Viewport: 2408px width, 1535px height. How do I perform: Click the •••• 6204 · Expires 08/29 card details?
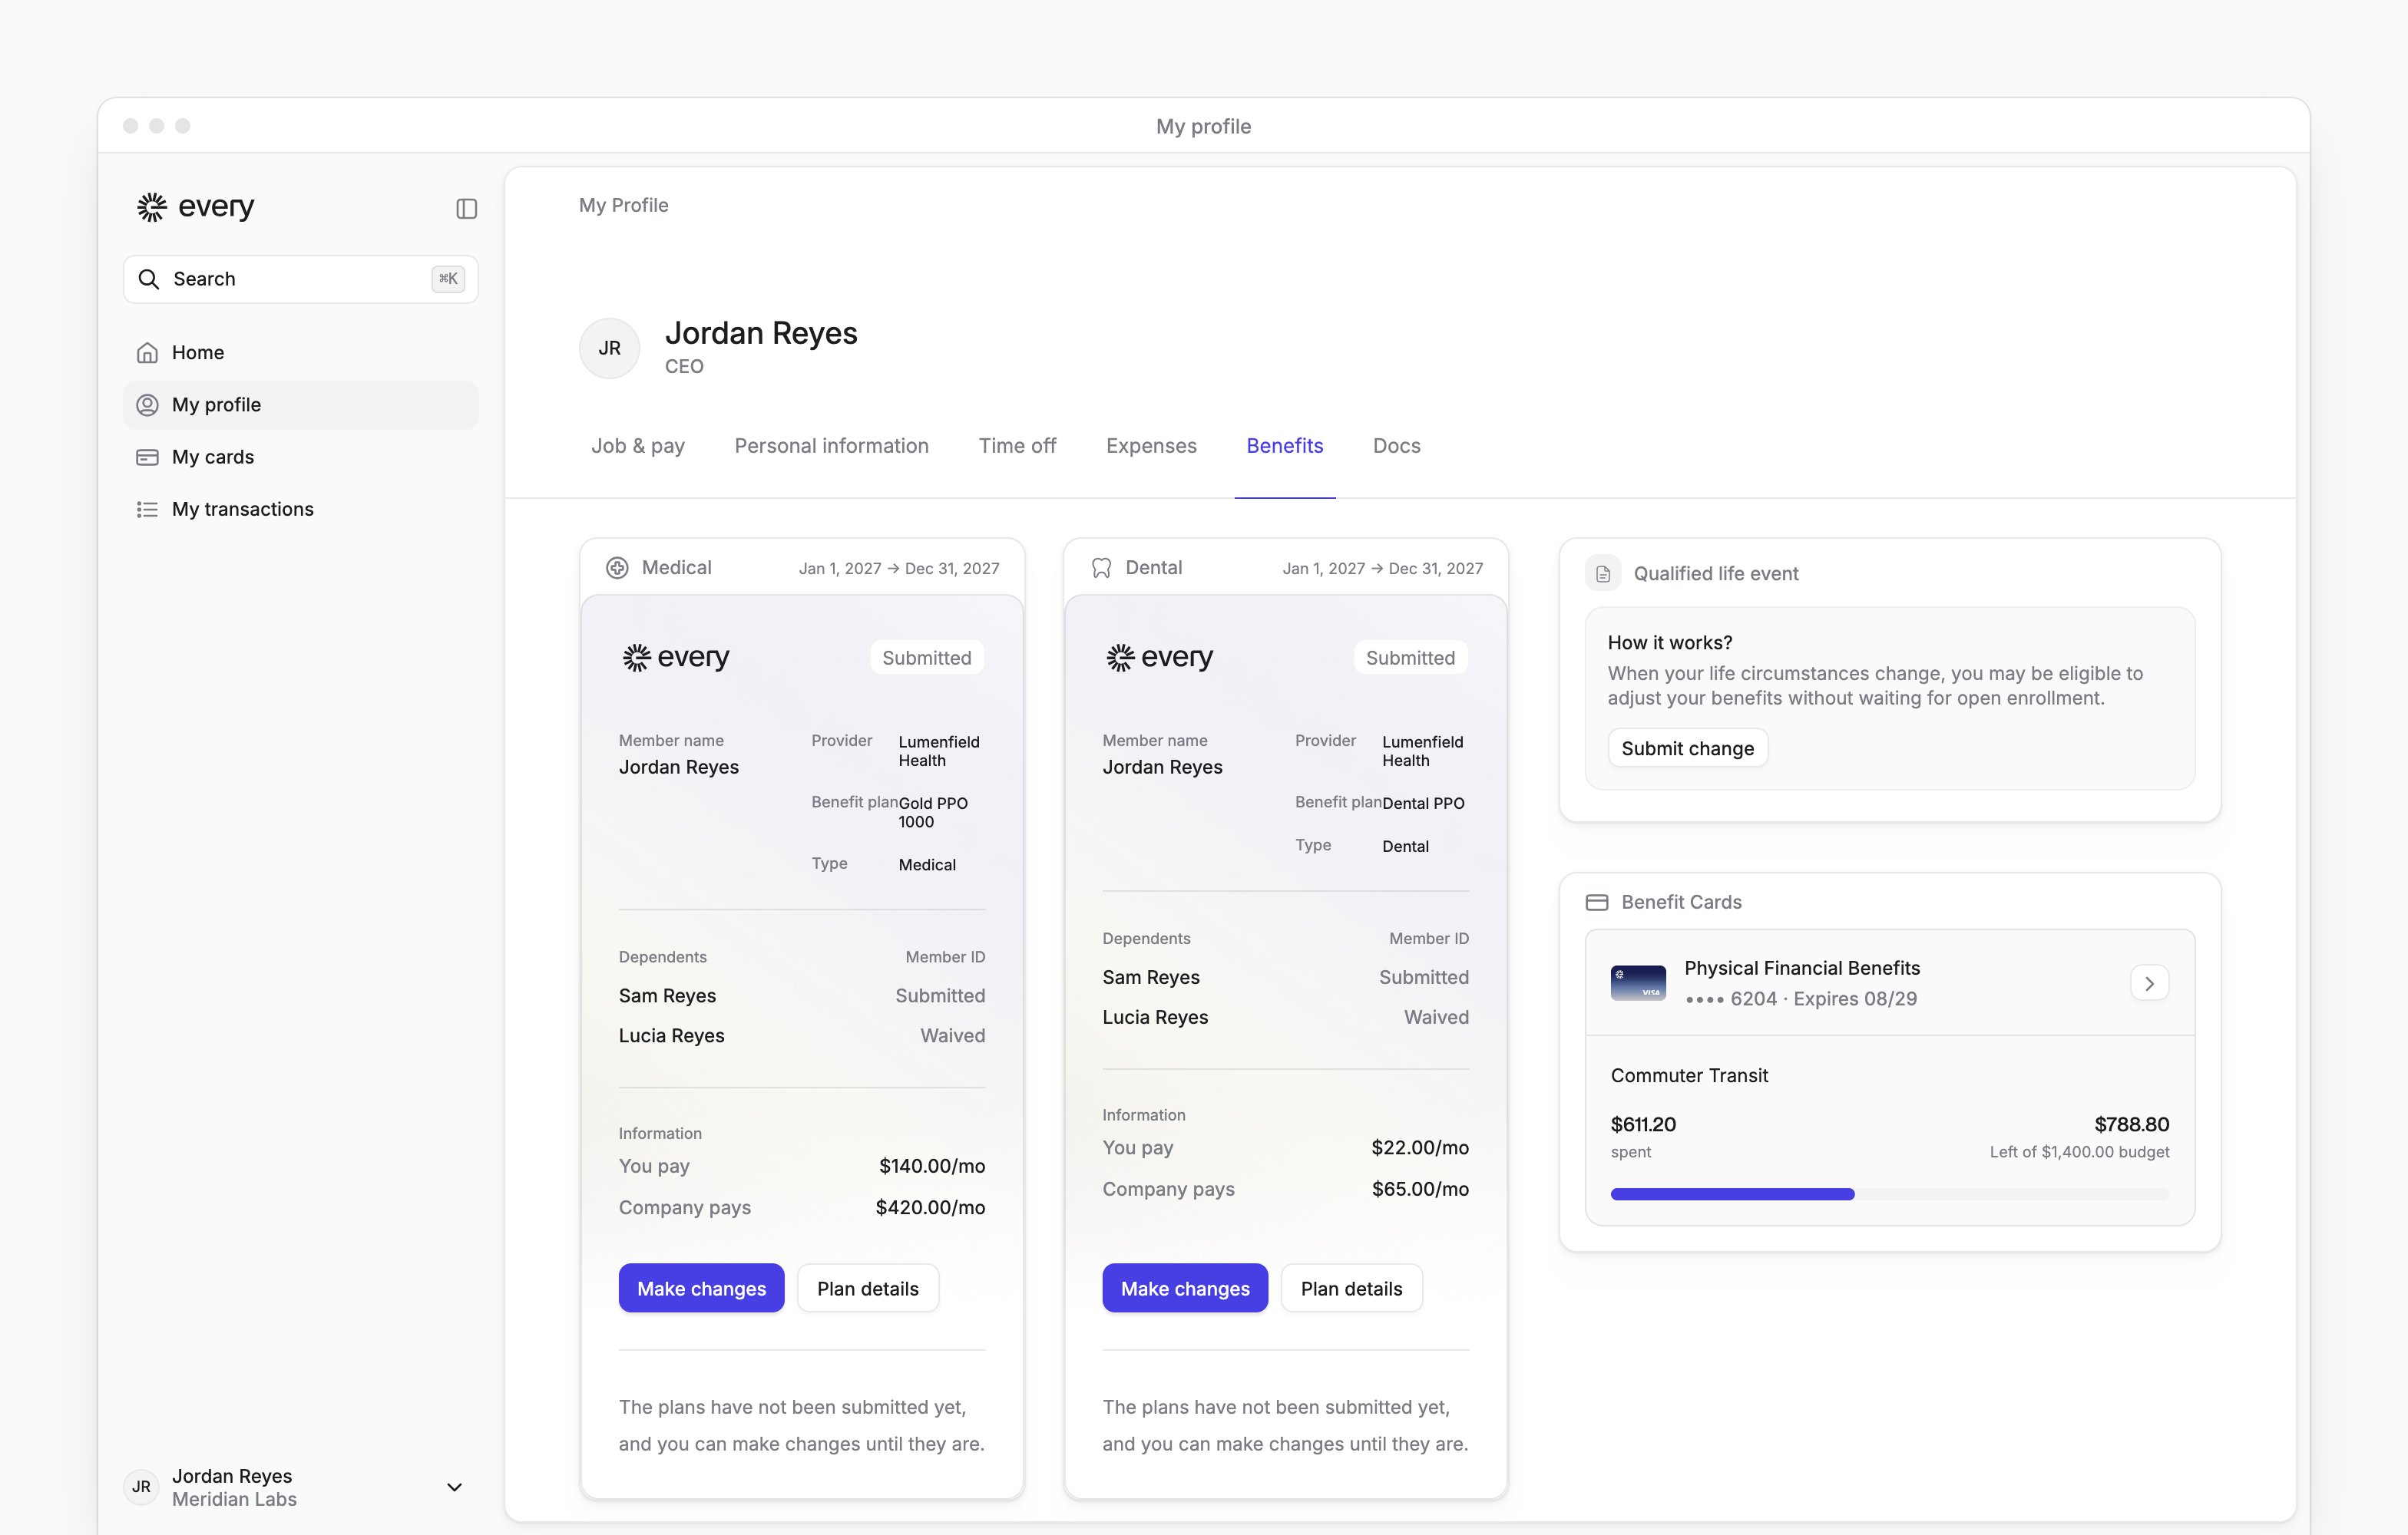1800,999
